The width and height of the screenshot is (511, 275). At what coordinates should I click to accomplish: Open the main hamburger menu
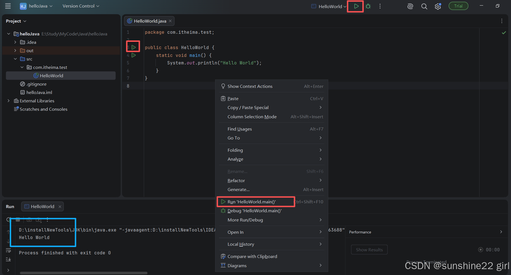[8, 6]
